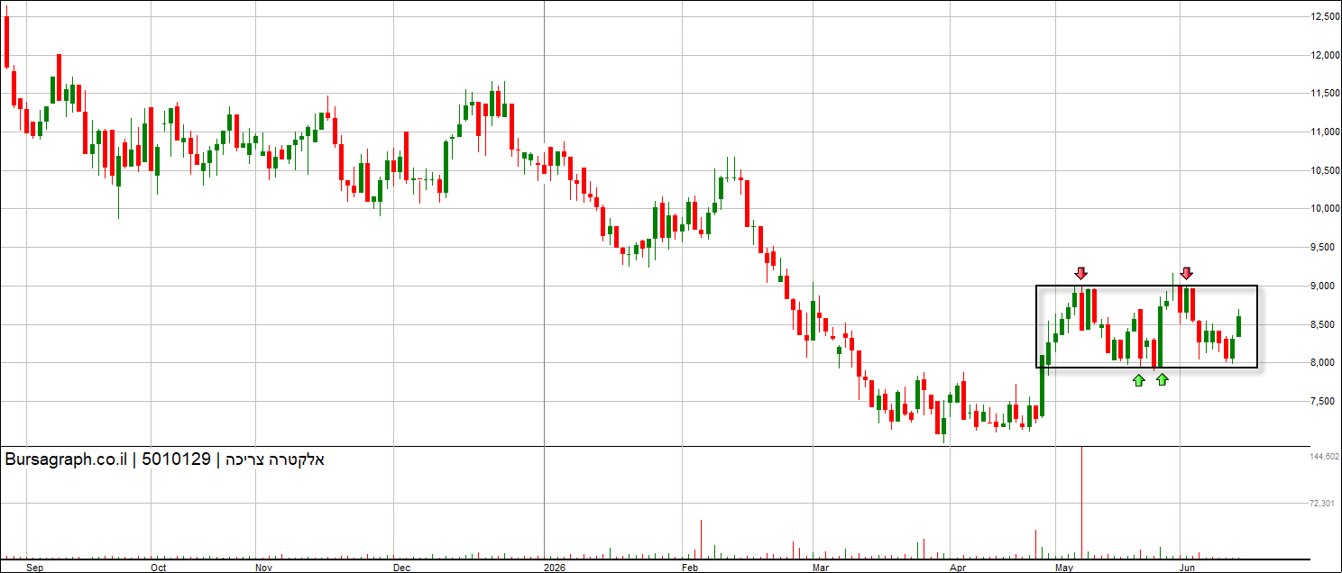1342x573 pixels.
Task: Click the Sep label on the time axis
Action: click(35, 568)
